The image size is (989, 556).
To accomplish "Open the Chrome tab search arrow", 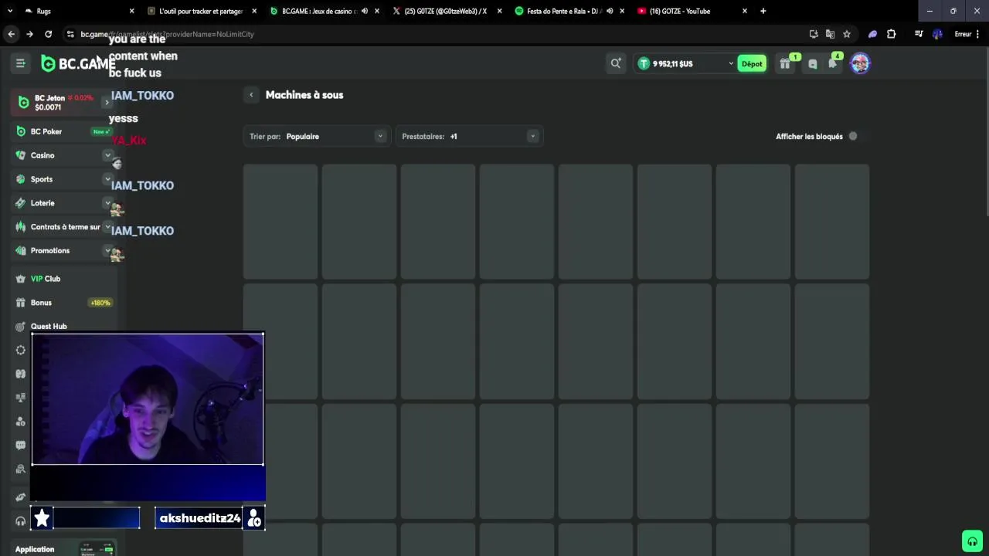I will point(8,11).
